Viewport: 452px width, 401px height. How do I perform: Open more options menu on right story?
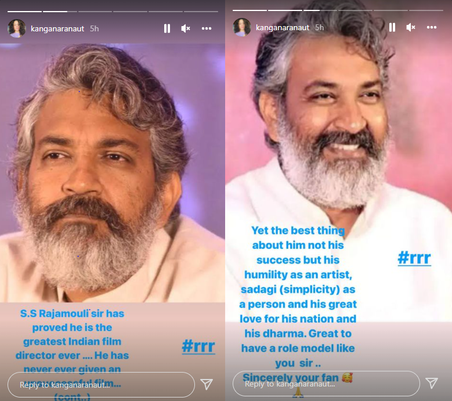pyautogui.click(x=432, y=27)
